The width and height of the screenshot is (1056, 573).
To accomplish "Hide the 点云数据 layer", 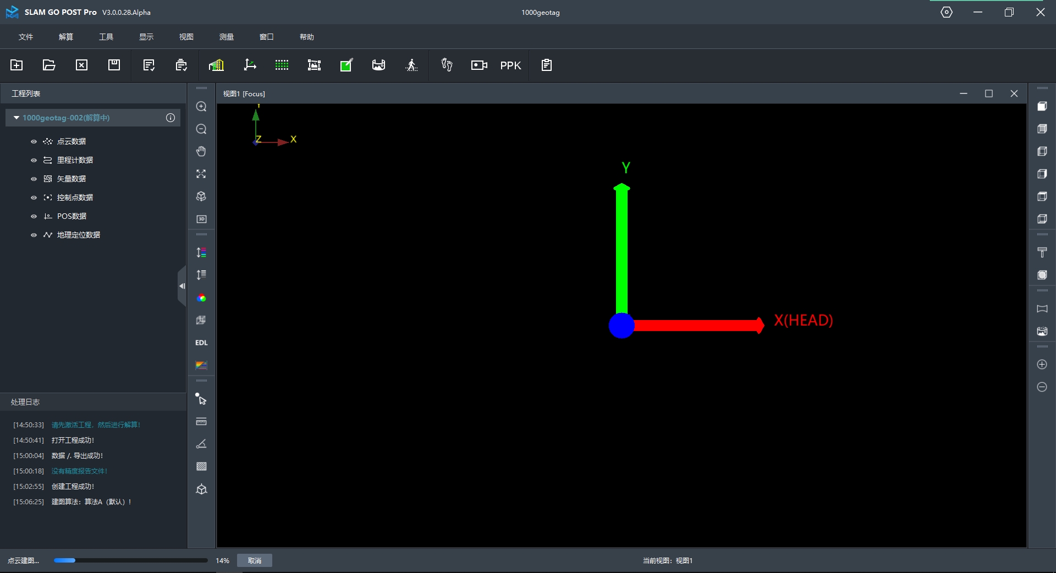I will click(x=34, y=142).
